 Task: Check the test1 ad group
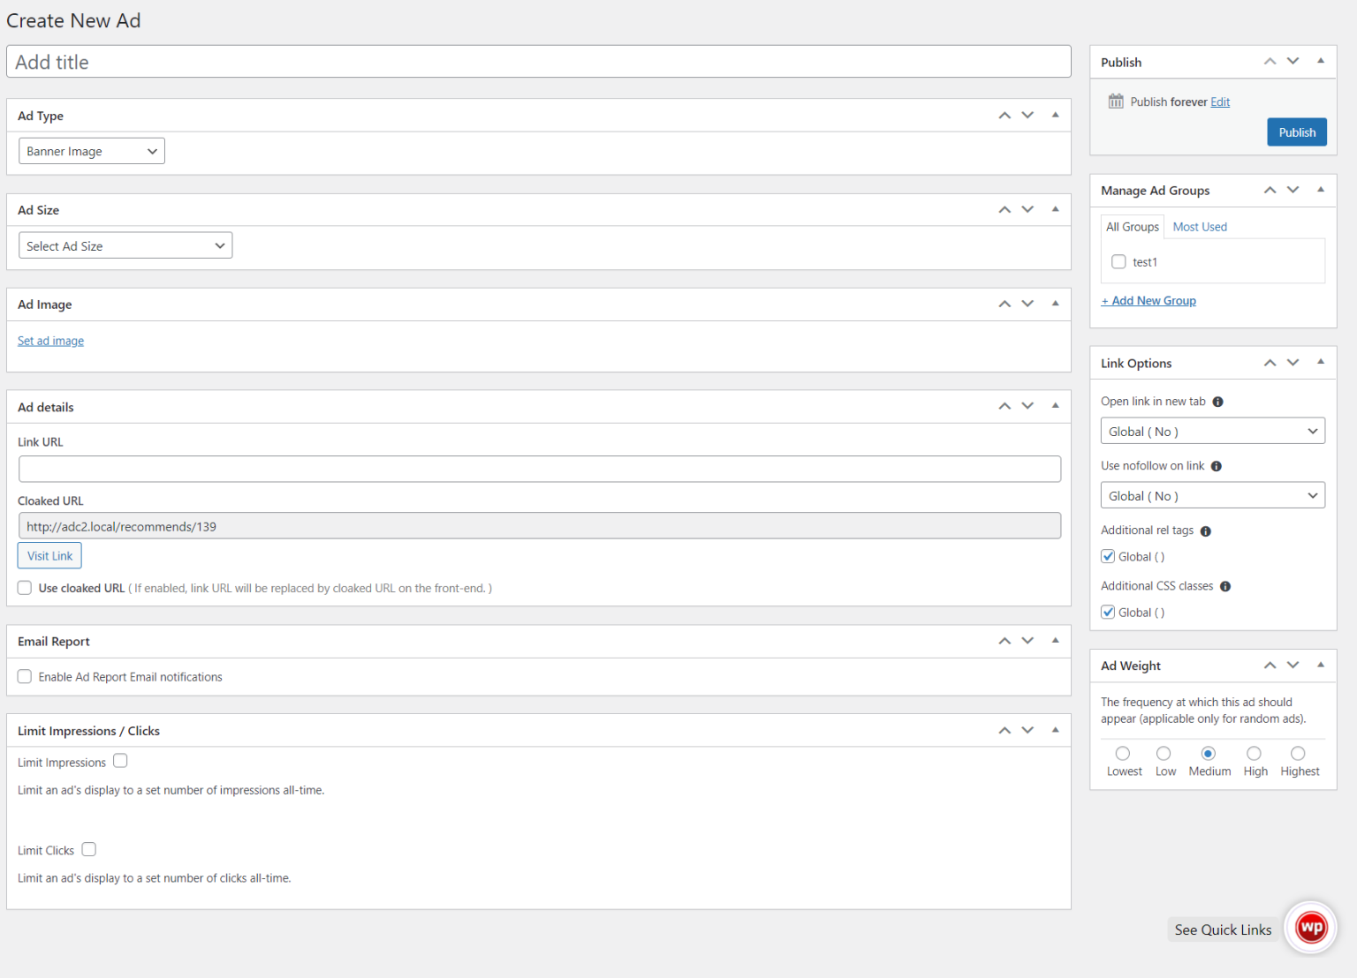[x=1118, y=261]
